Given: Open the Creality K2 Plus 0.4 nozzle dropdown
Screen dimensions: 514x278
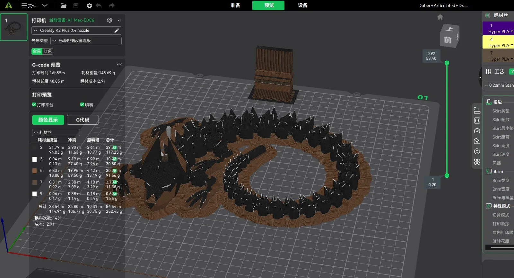Looking at the screenshot, I should click(x=72, y=31).
